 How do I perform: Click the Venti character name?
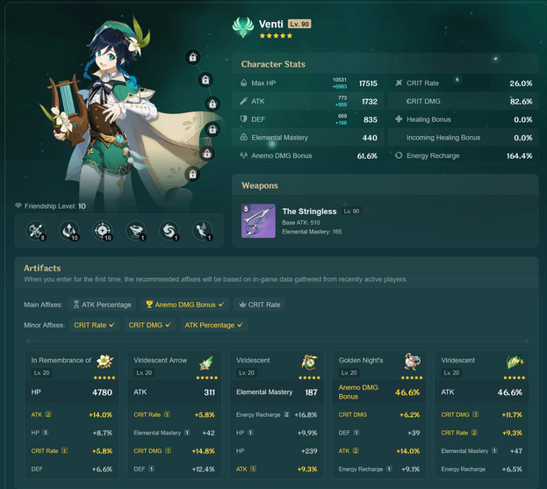click(x=271, y=24)
